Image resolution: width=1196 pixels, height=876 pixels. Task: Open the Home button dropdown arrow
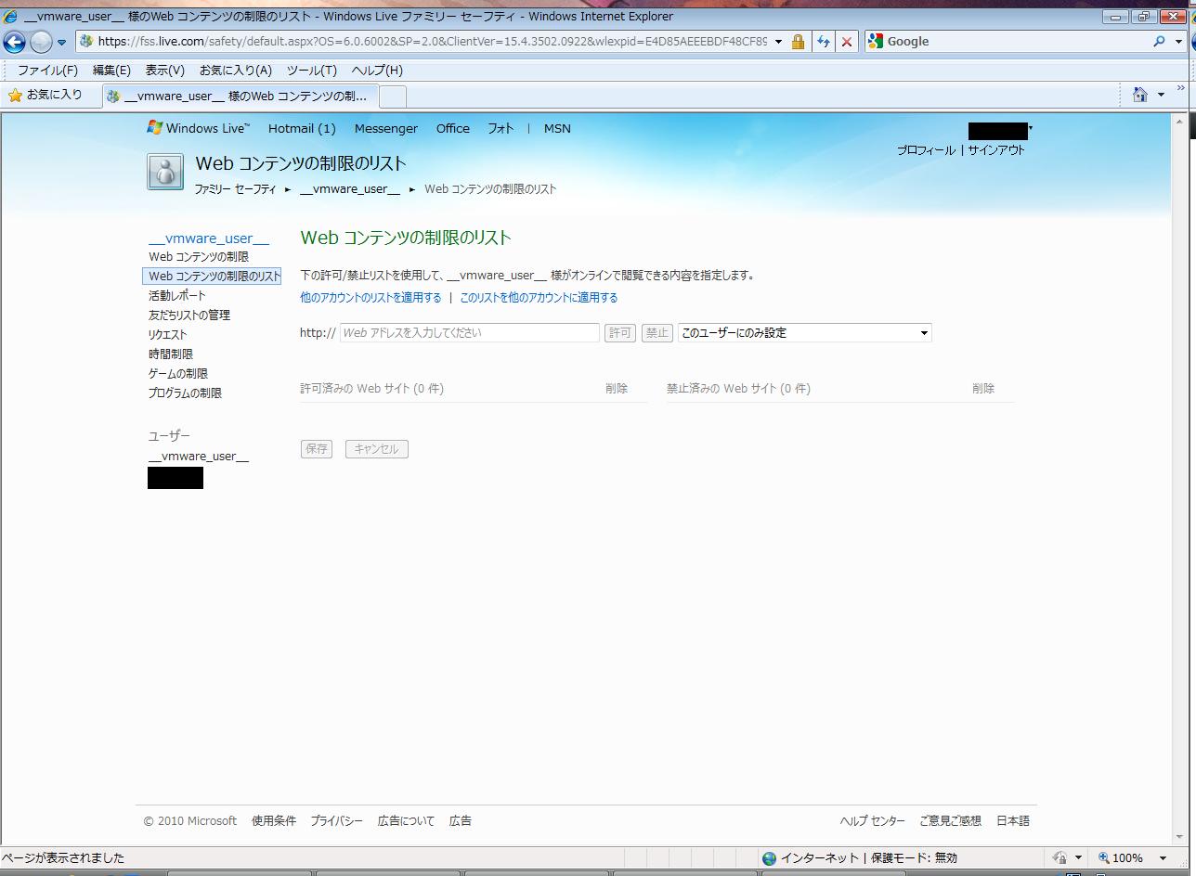point(1162,95)
